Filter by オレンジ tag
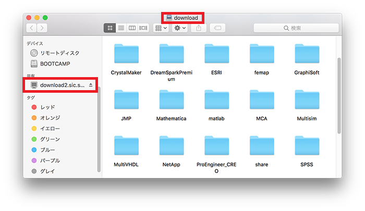Viewport: 365px width, 211px height. pos(46,118)
